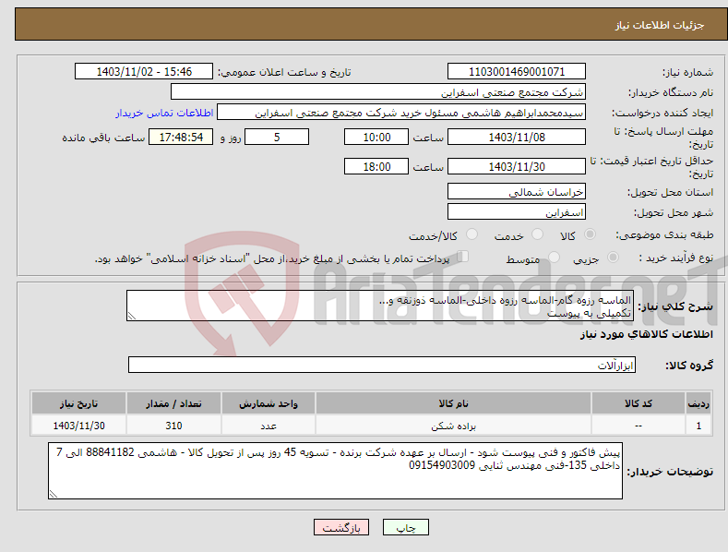Click the price validity date 1403/11/30 field
This screenshot has width=728, height=552.
517,166
